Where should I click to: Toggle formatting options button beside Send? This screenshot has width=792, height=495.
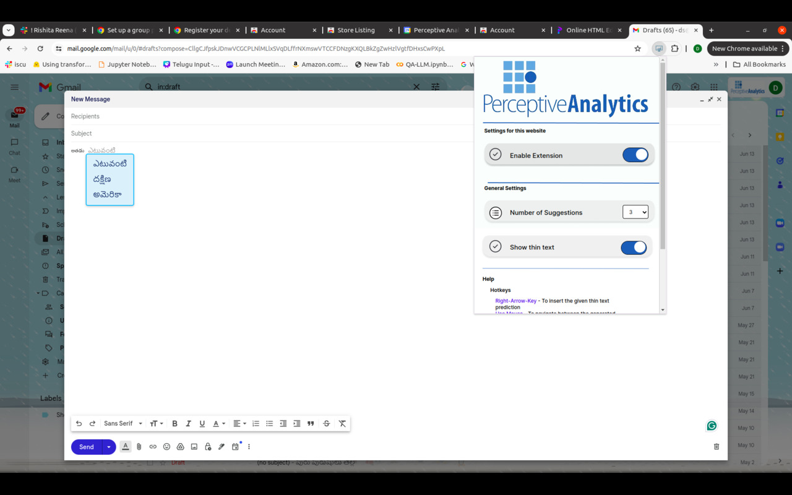[x=126, y=447]
